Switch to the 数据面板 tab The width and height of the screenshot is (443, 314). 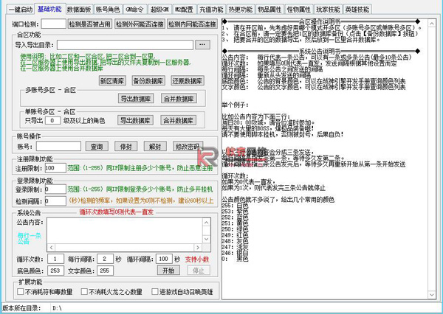(79, 10)
